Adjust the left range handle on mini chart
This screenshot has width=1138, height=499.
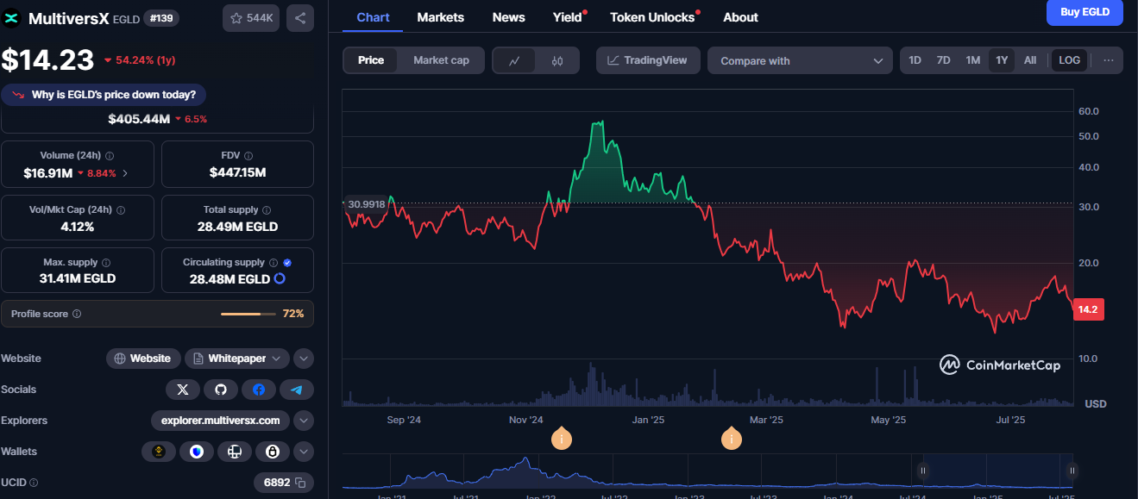(922, 471)
